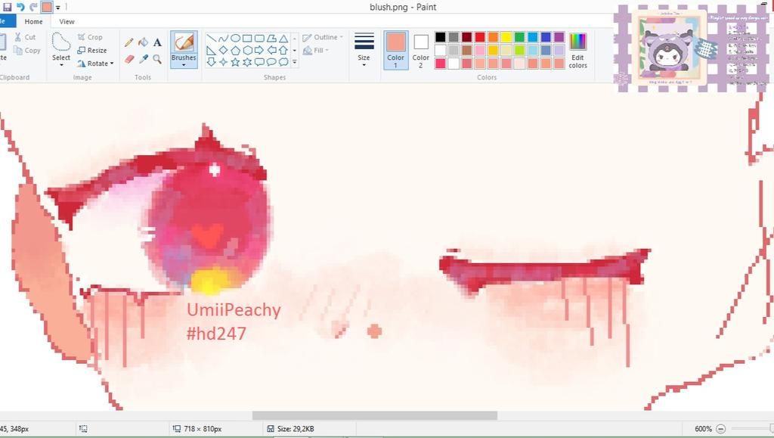774x438 pixels.
Task: Select the Text tool
Action: pyautogui.click(x=157, y=43)
